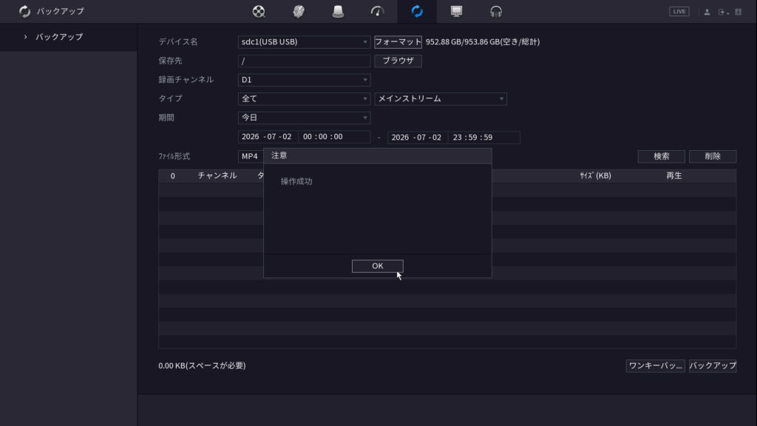This screenshot has width=757, height=426.
Task: Click the start time 00:00:00 field
Action: click(334, 137)
